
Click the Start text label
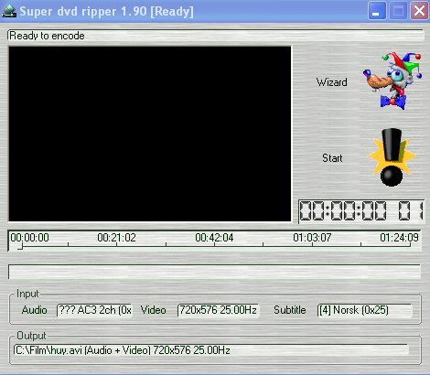coord(332,158)
